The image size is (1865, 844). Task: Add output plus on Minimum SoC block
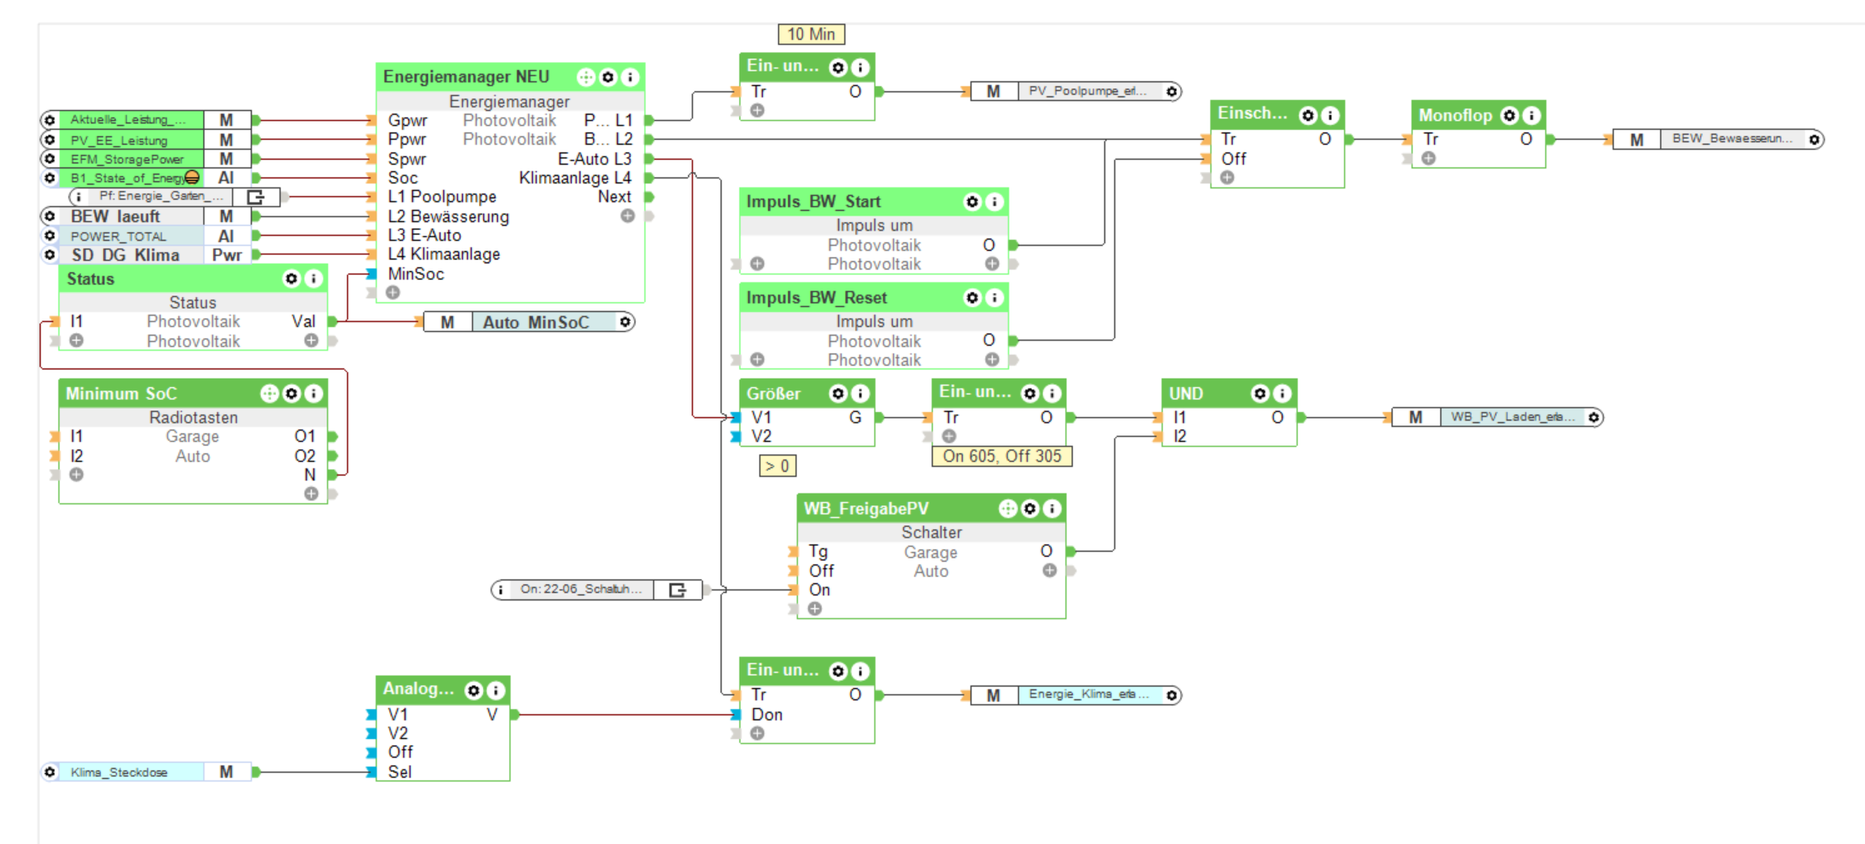[312, 494]
